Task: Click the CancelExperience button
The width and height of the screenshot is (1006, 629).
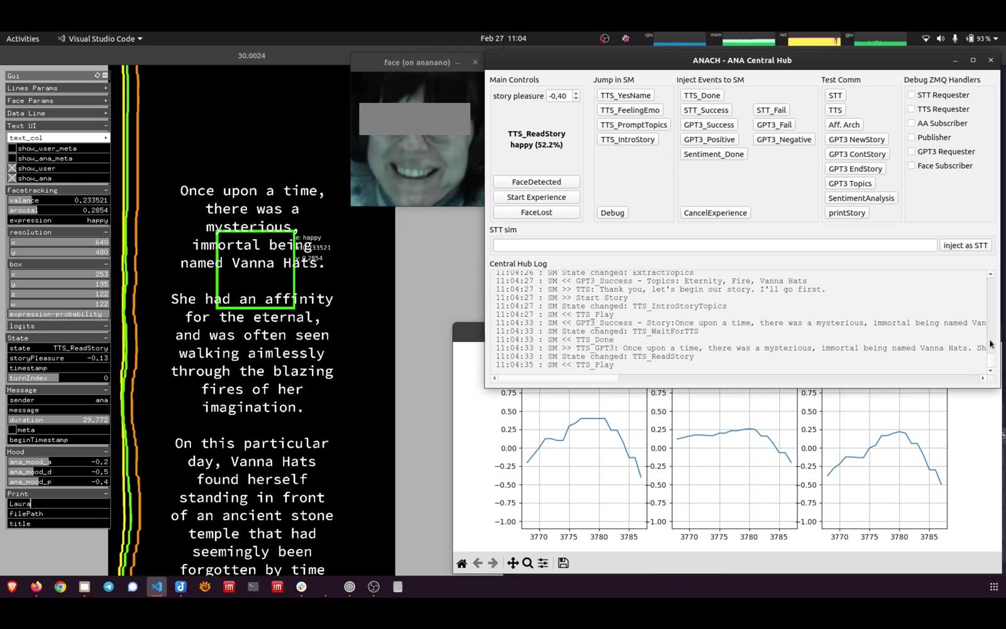Action: coord(715,213)
